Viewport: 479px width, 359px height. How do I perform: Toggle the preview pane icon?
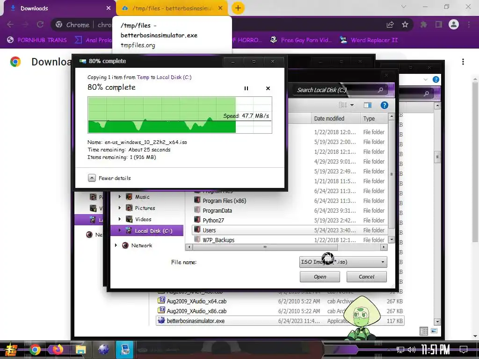click(368, 105)
